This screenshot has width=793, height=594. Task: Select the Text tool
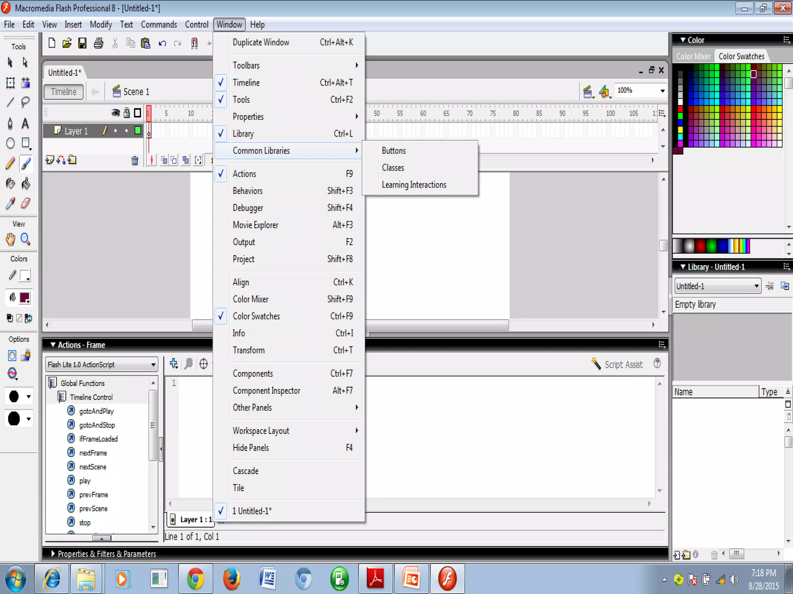pyautogui.click(x=26, y=123)
